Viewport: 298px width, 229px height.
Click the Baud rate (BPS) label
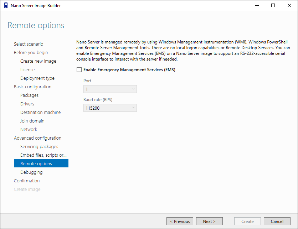pyautogui.click(x=98, y=99)
